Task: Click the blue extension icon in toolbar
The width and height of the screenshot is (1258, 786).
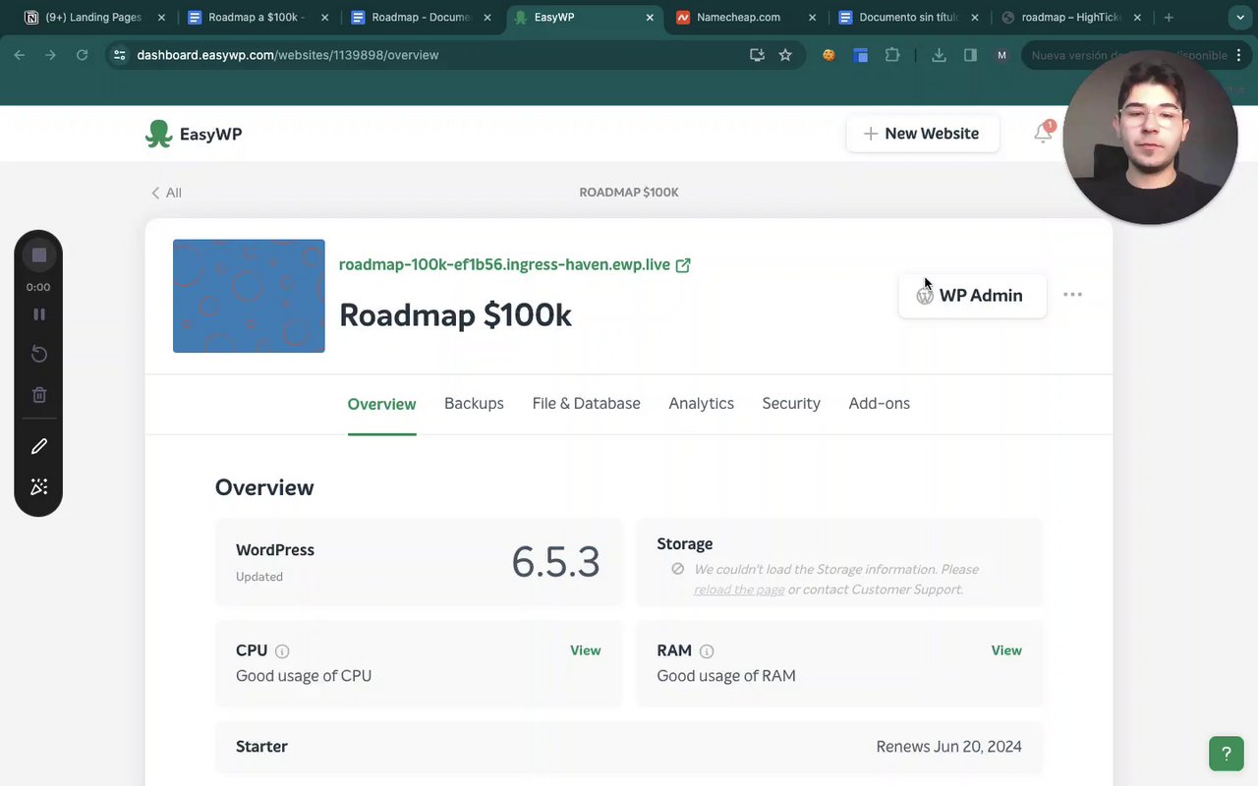Action: click(x=860, y=55)
